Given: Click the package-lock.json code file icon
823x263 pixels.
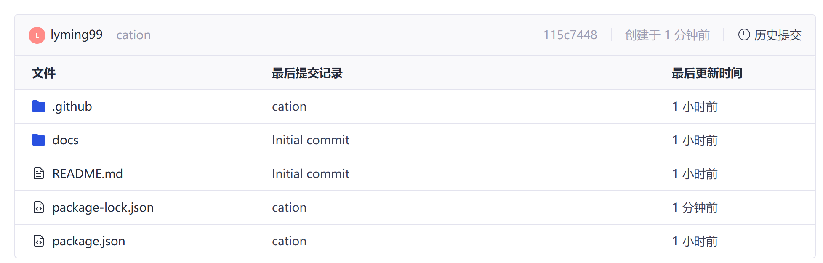Looking at the screenshot, I should point(39,207).
